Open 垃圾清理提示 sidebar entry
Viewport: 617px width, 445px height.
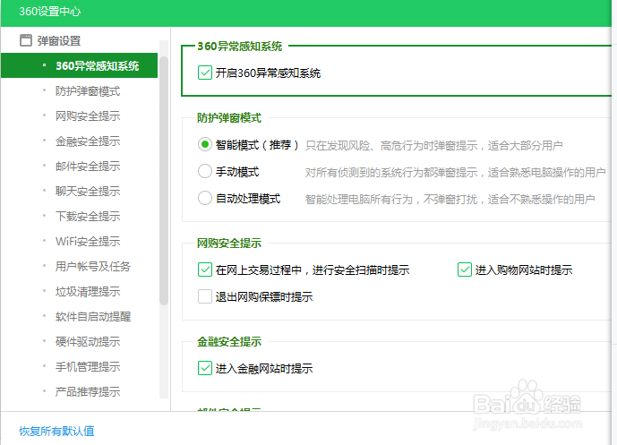coord(88,292)
